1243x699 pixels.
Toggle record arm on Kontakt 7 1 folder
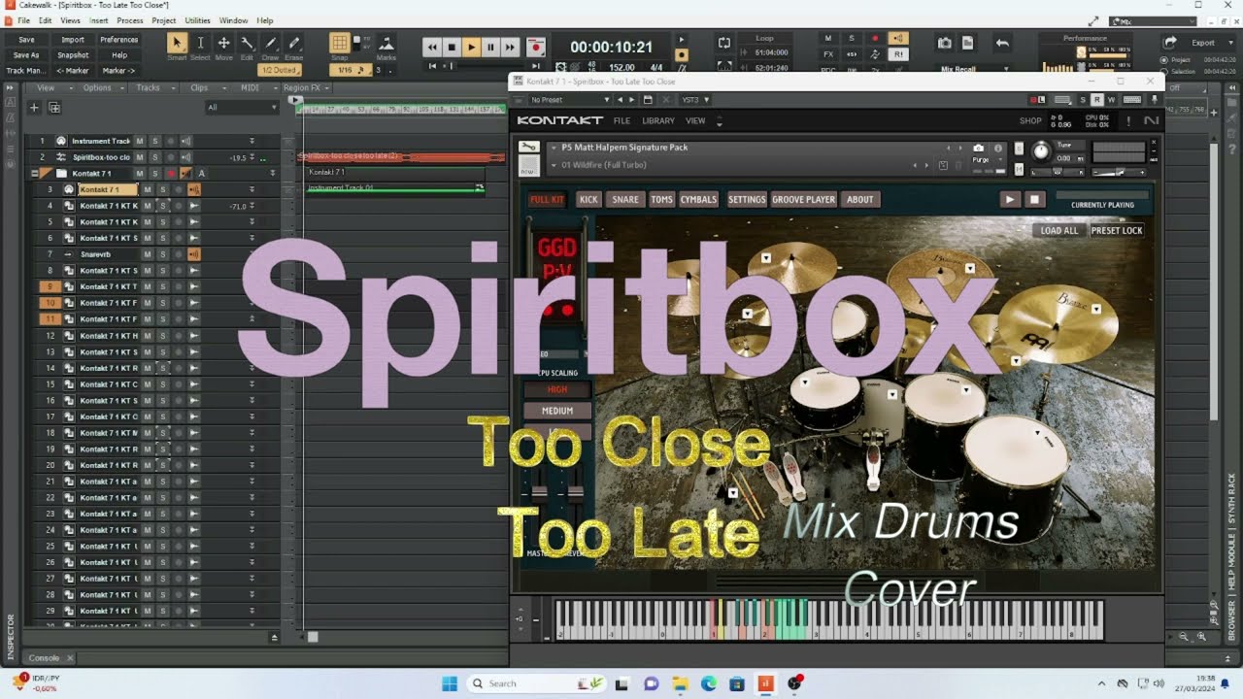171,173
